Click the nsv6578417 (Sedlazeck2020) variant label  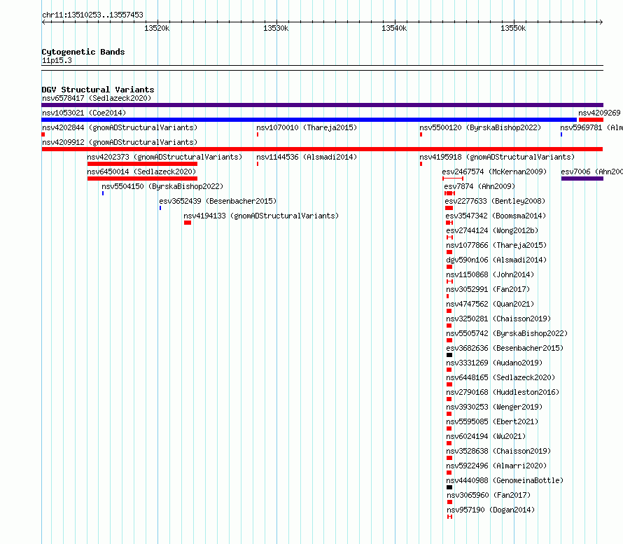click(97, 98)
